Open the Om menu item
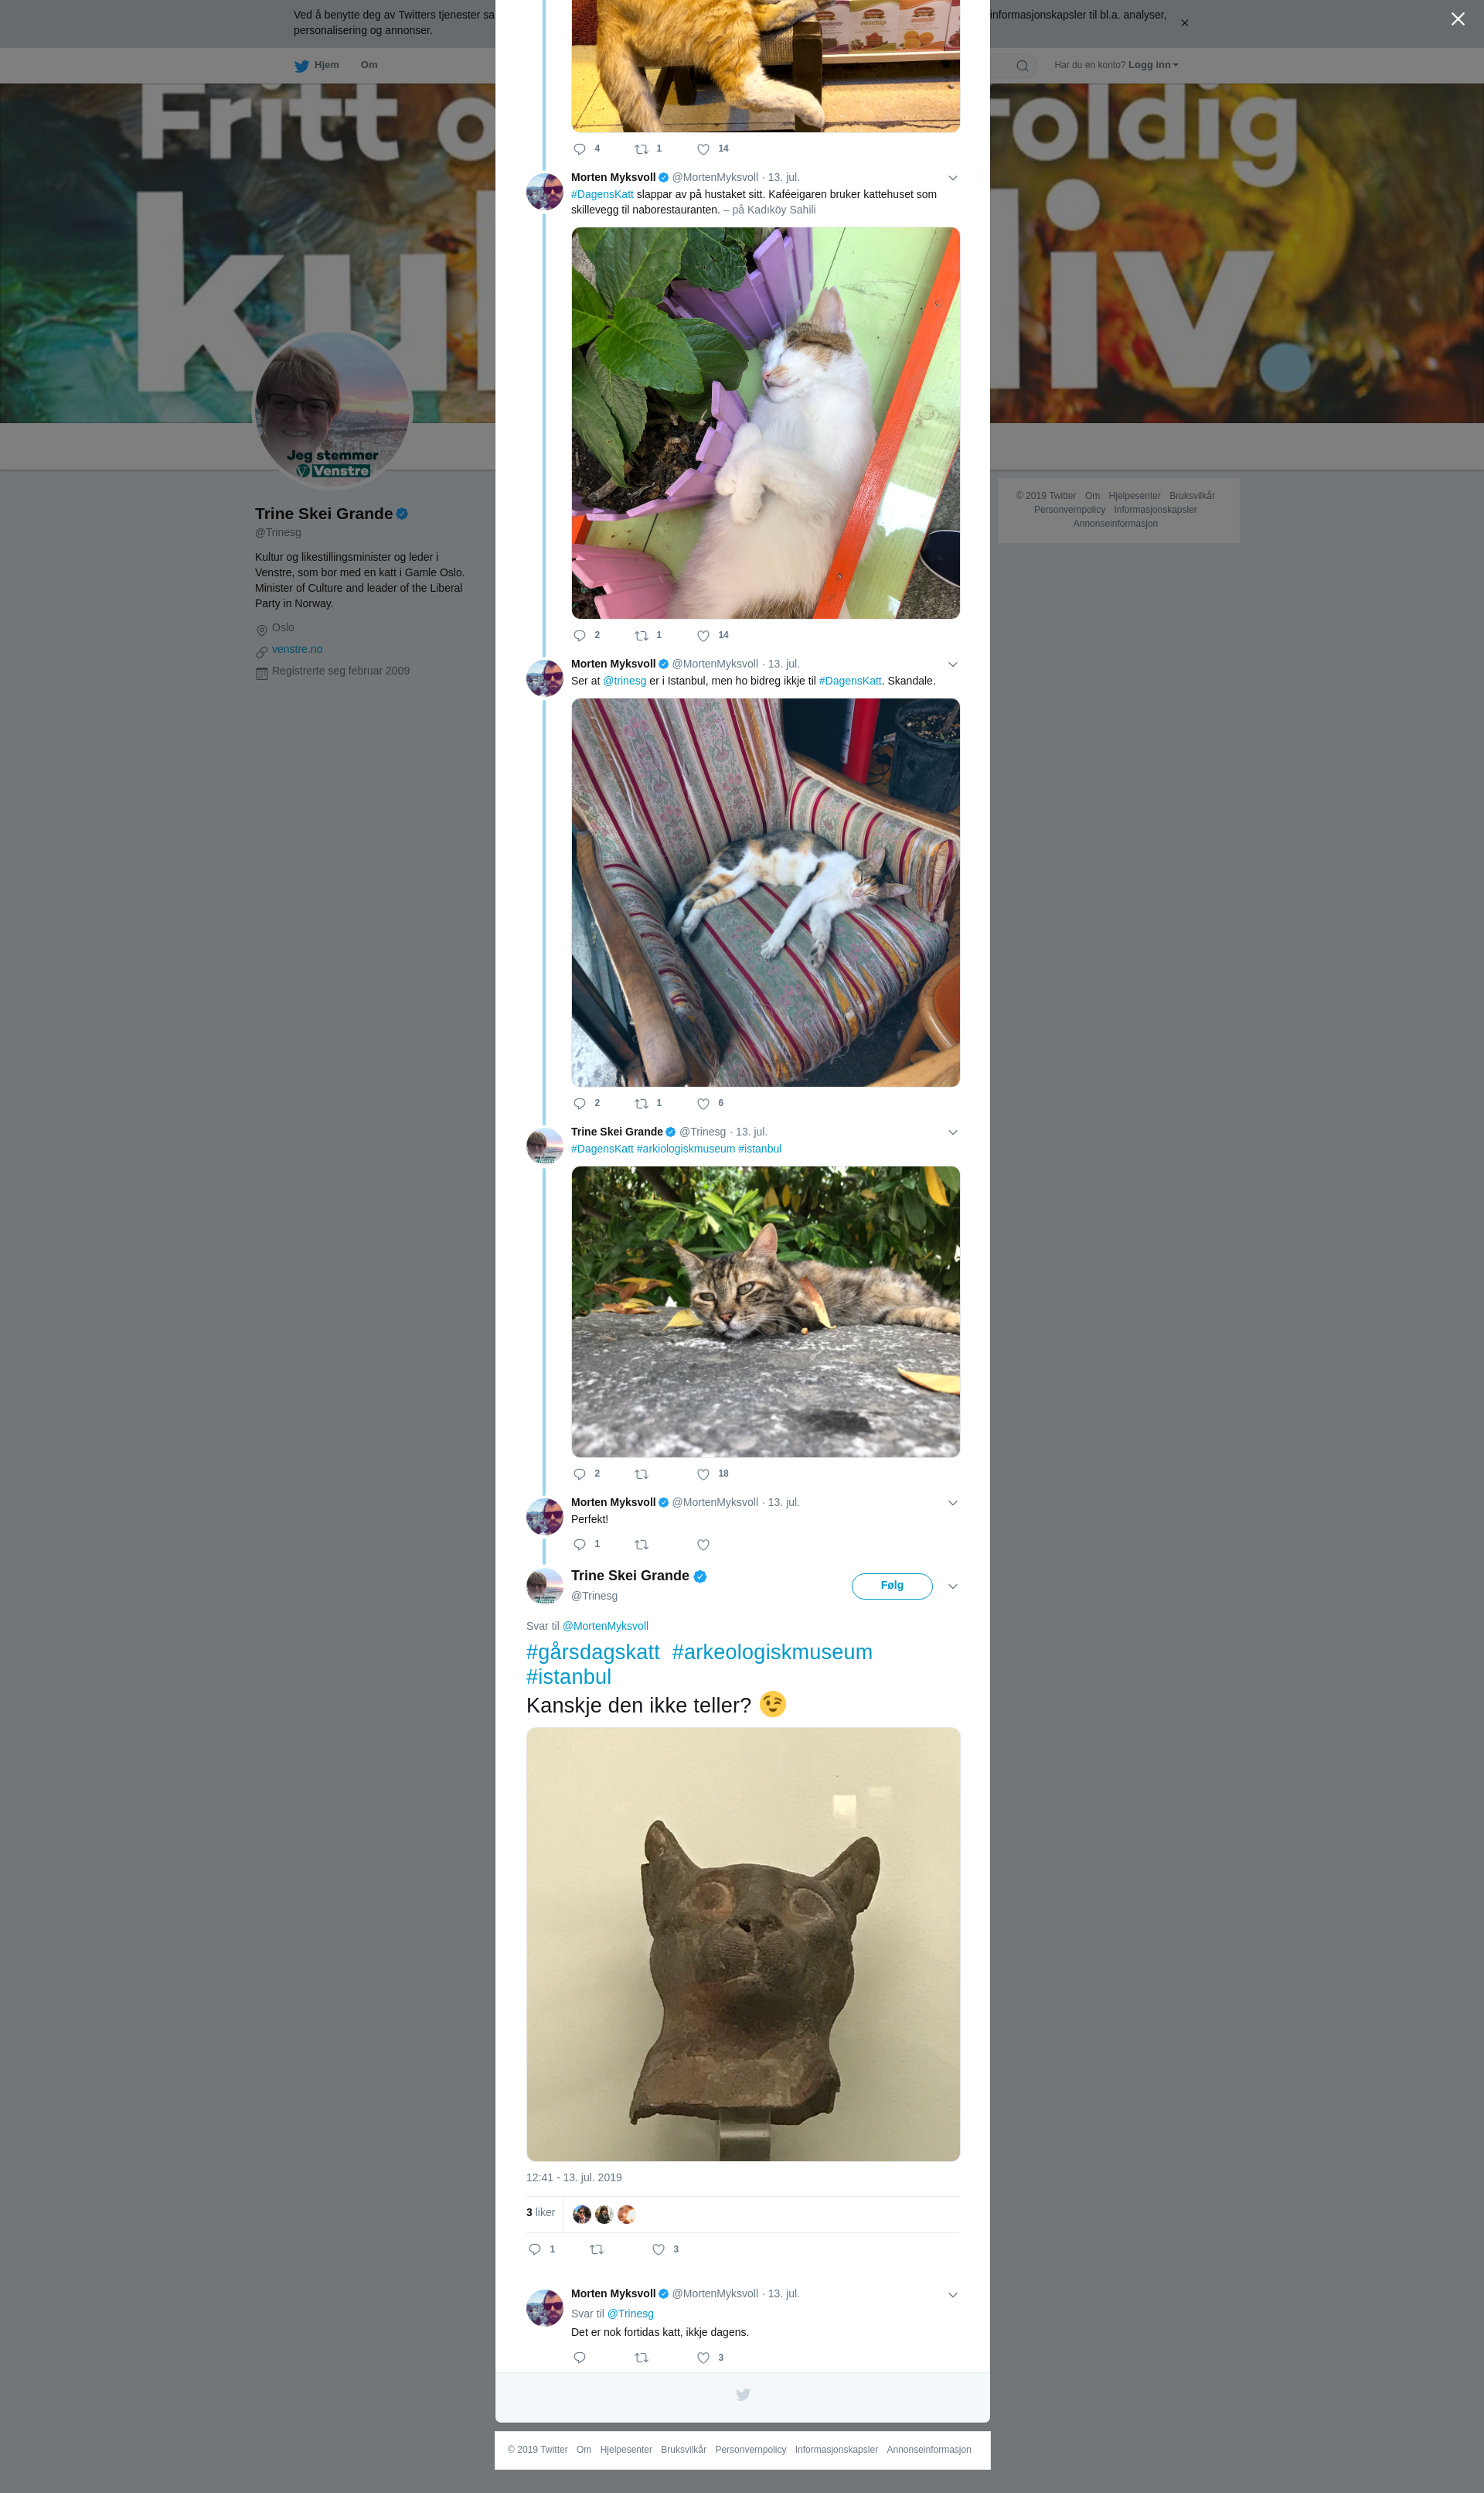 click(x=369, y=65)
